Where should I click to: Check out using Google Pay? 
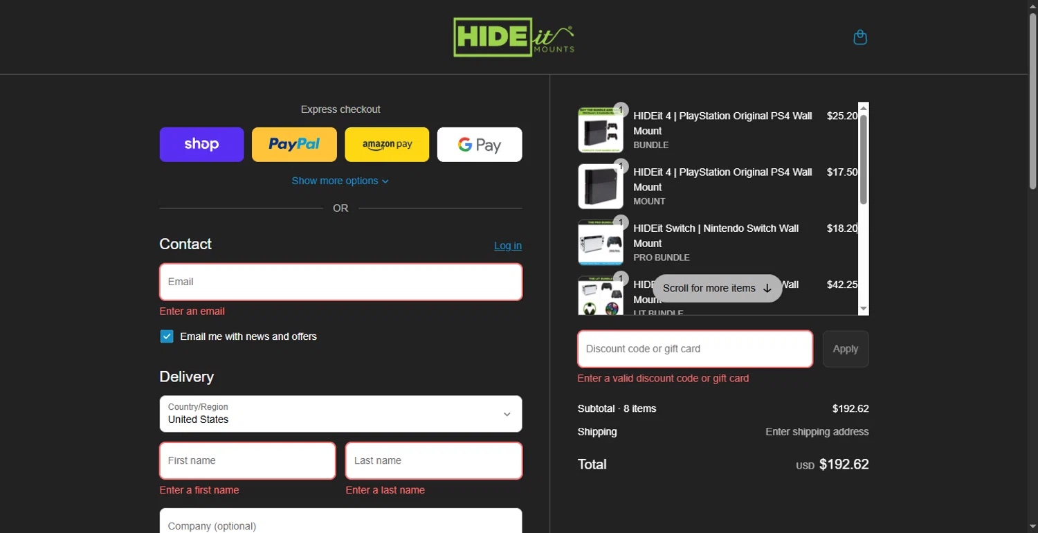click(480, 145)
